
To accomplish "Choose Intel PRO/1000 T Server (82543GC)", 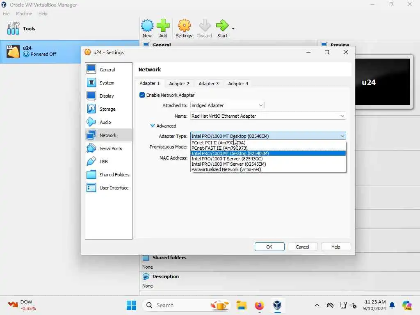I will 268,159.
